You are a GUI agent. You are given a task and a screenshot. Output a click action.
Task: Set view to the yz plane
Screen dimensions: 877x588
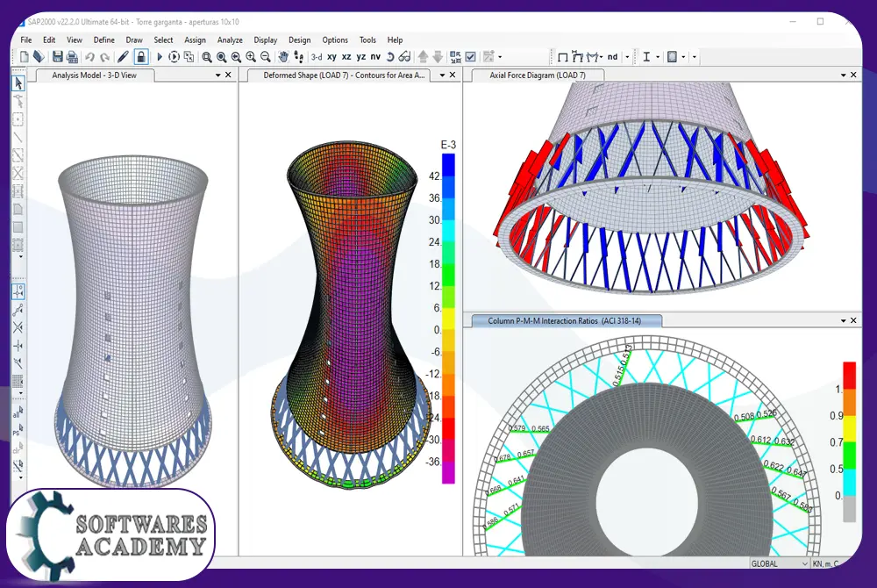pos(360,56)
